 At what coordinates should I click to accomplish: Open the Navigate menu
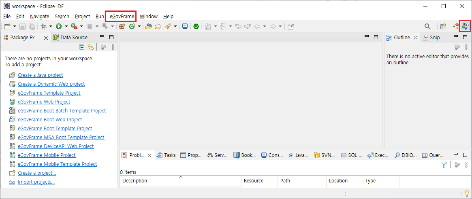click(x=39, y=16)
